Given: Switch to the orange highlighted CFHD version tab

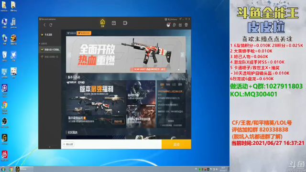Looking at the screenshot, I should pos(84,33).
